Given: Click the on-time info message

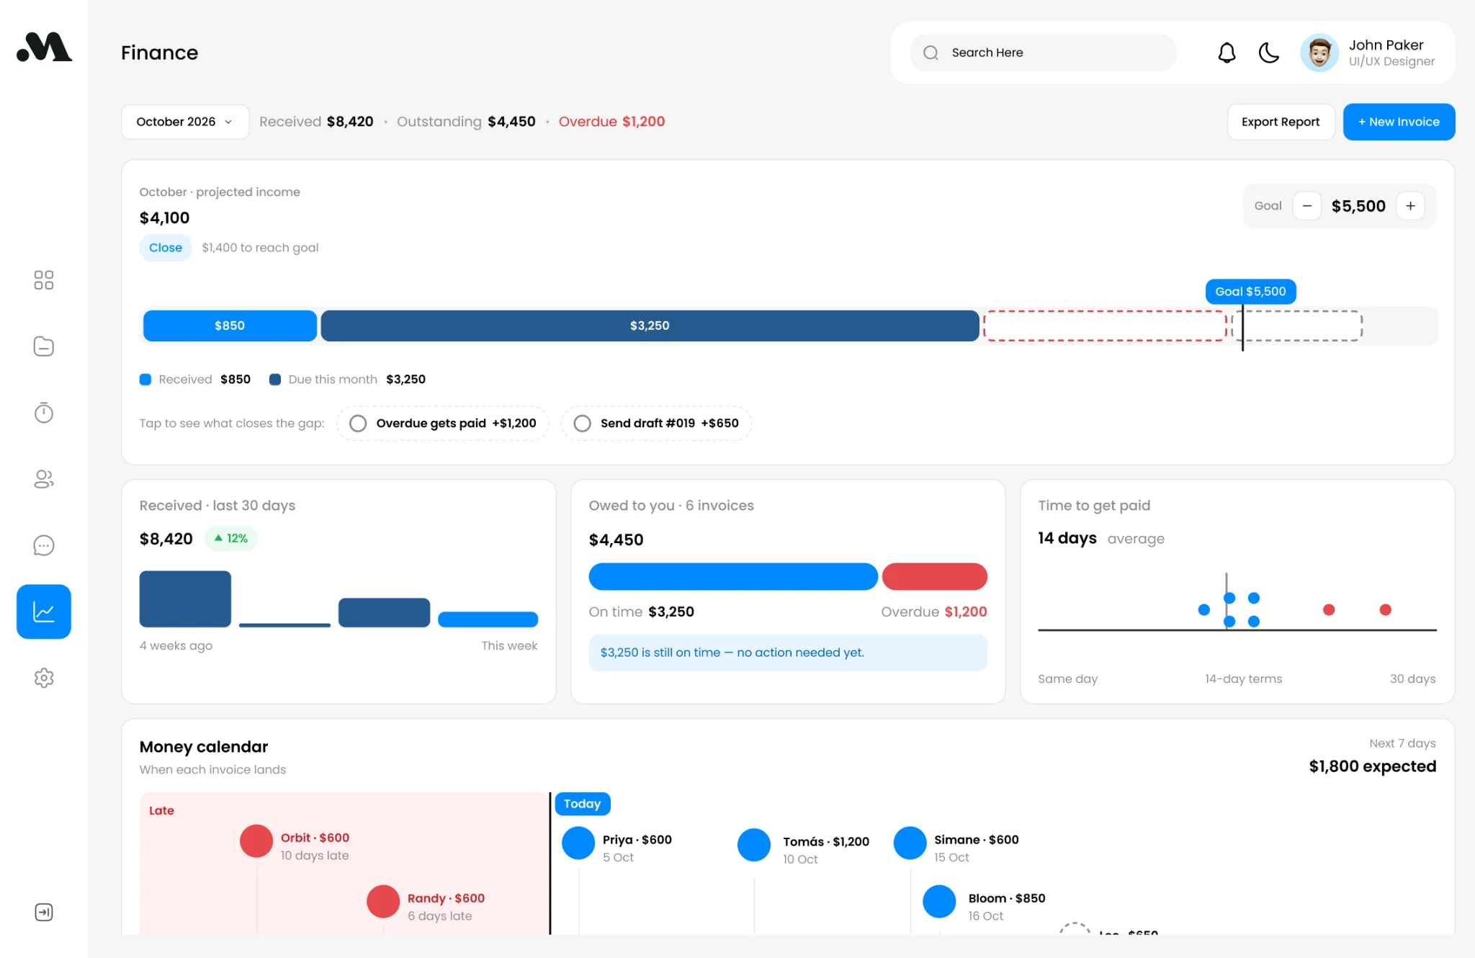Looking at the screenshot, I should pos(788,653).
